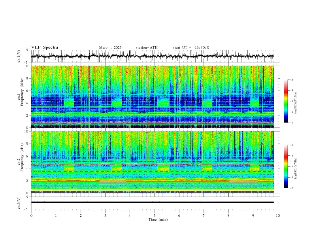The width and height of the screenshot is (313, 242).
Task: Click the 4 minute tick label
Action: click(130, 216)
